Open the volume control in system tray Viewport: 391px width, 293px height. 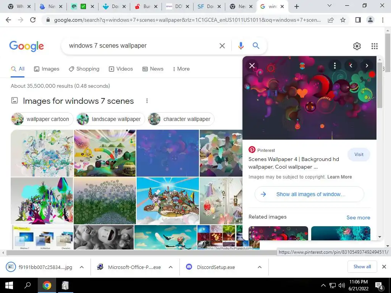(342, 285)
